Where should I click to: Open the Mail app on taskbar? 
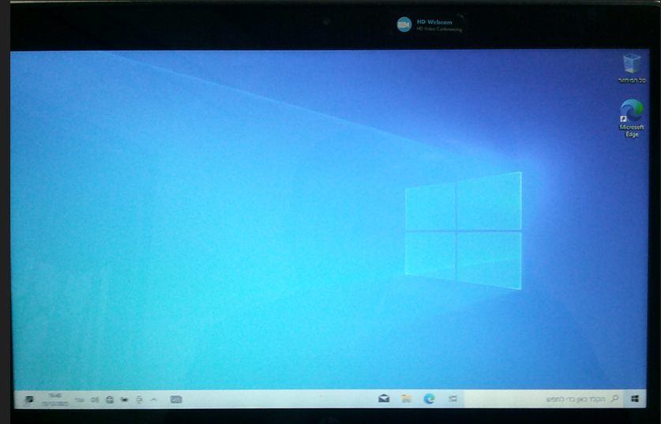[384, 400]
